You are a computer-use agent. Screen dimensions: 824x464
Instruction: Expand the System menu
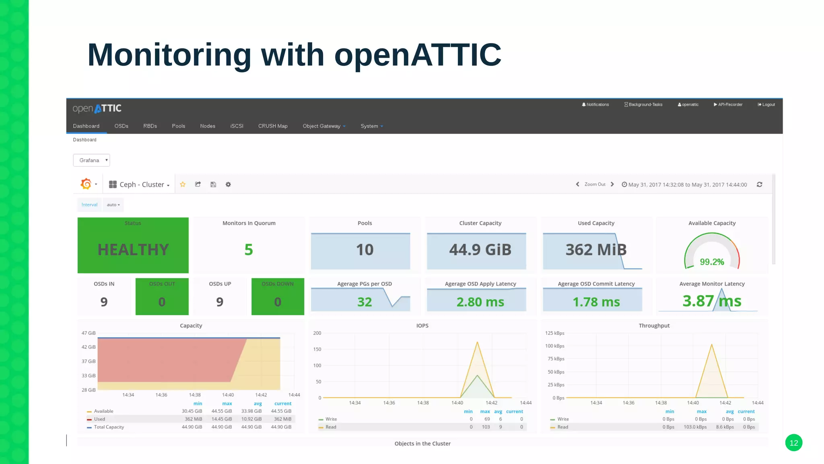[372, 126]
